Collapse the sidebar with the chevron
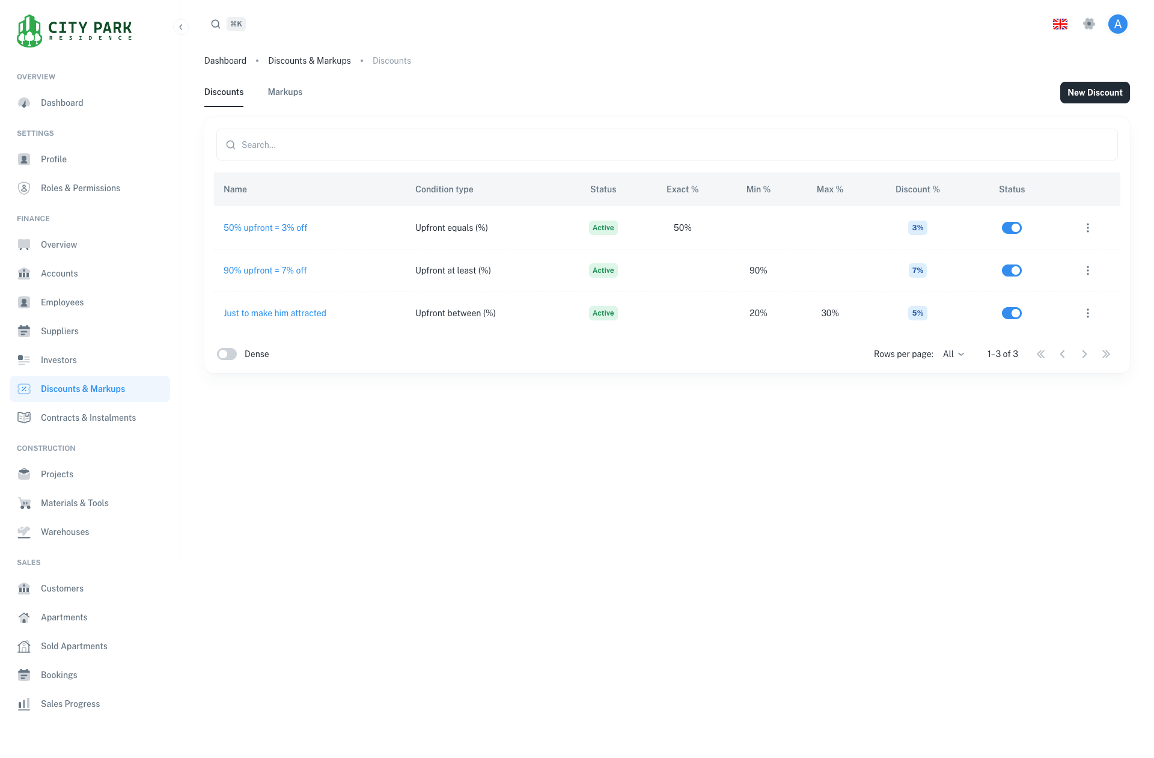Screen dimensions: 1154x758 tap(180, 27)
